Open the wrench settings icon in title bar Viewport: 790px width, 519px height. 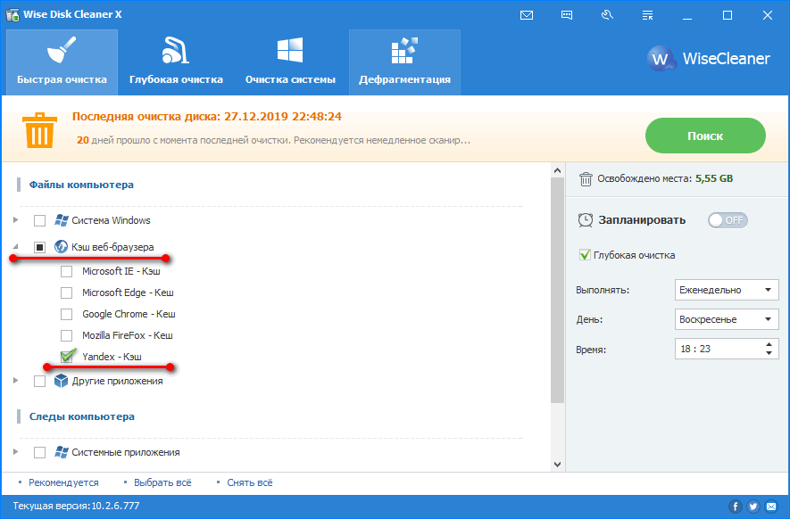point(608,15)
